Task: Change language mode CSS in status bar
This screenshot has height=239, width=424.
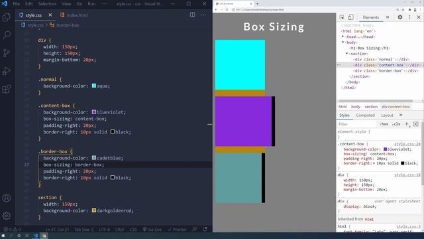Action: click(x=133, y=229)
